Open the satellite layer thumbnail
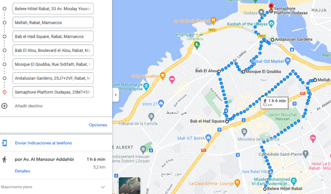This screenshot has width=331, height=194. tap(130, 186)
